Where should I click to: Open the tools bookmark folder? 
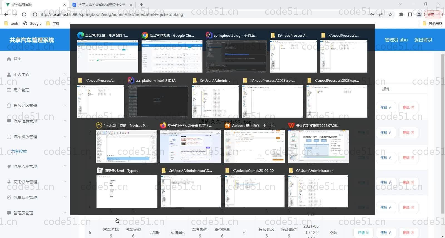[12, 23]
